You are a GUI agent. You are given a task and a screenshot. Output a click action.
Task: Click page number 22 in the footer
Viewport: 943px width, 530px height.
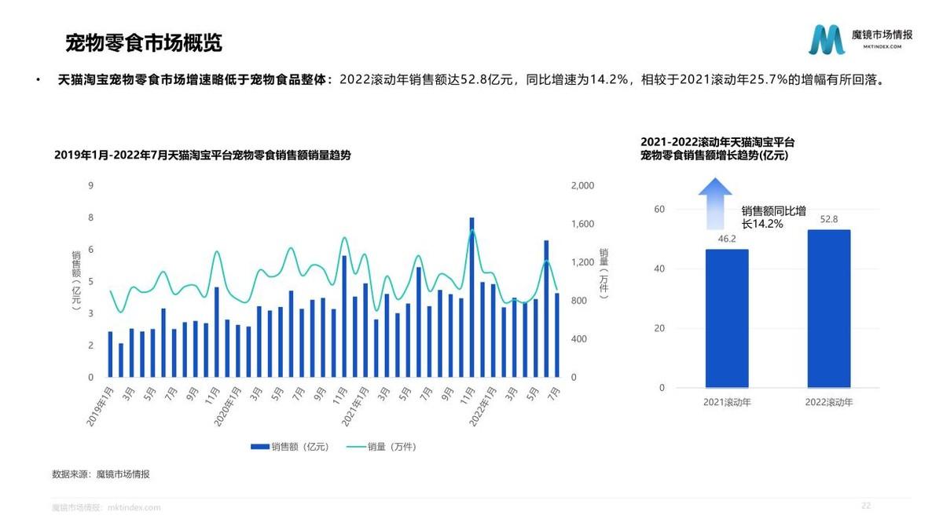866,506
